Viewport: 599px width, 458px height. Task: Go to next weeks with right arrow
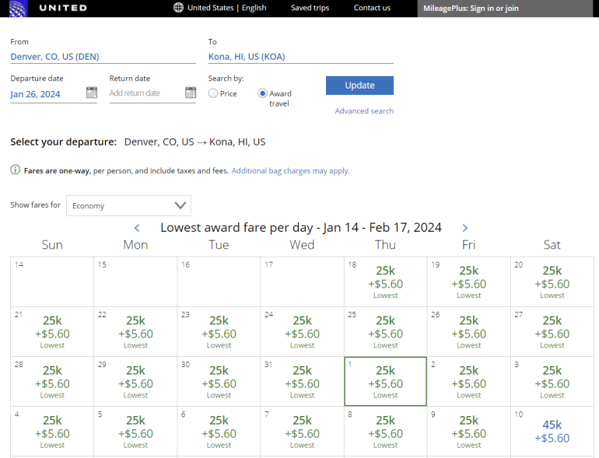coord(465,228)
